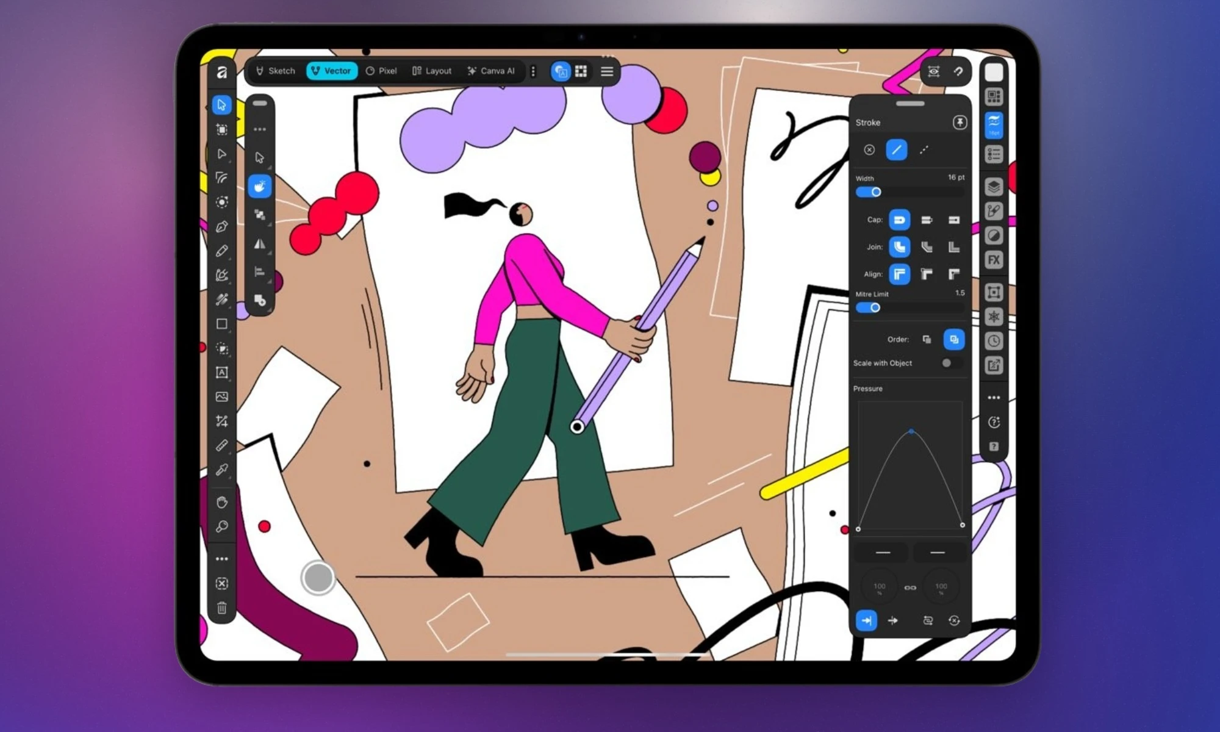This screenshot has height=732, width=1220.
Task: Open the History clock panel
Action: coord(994,341)
